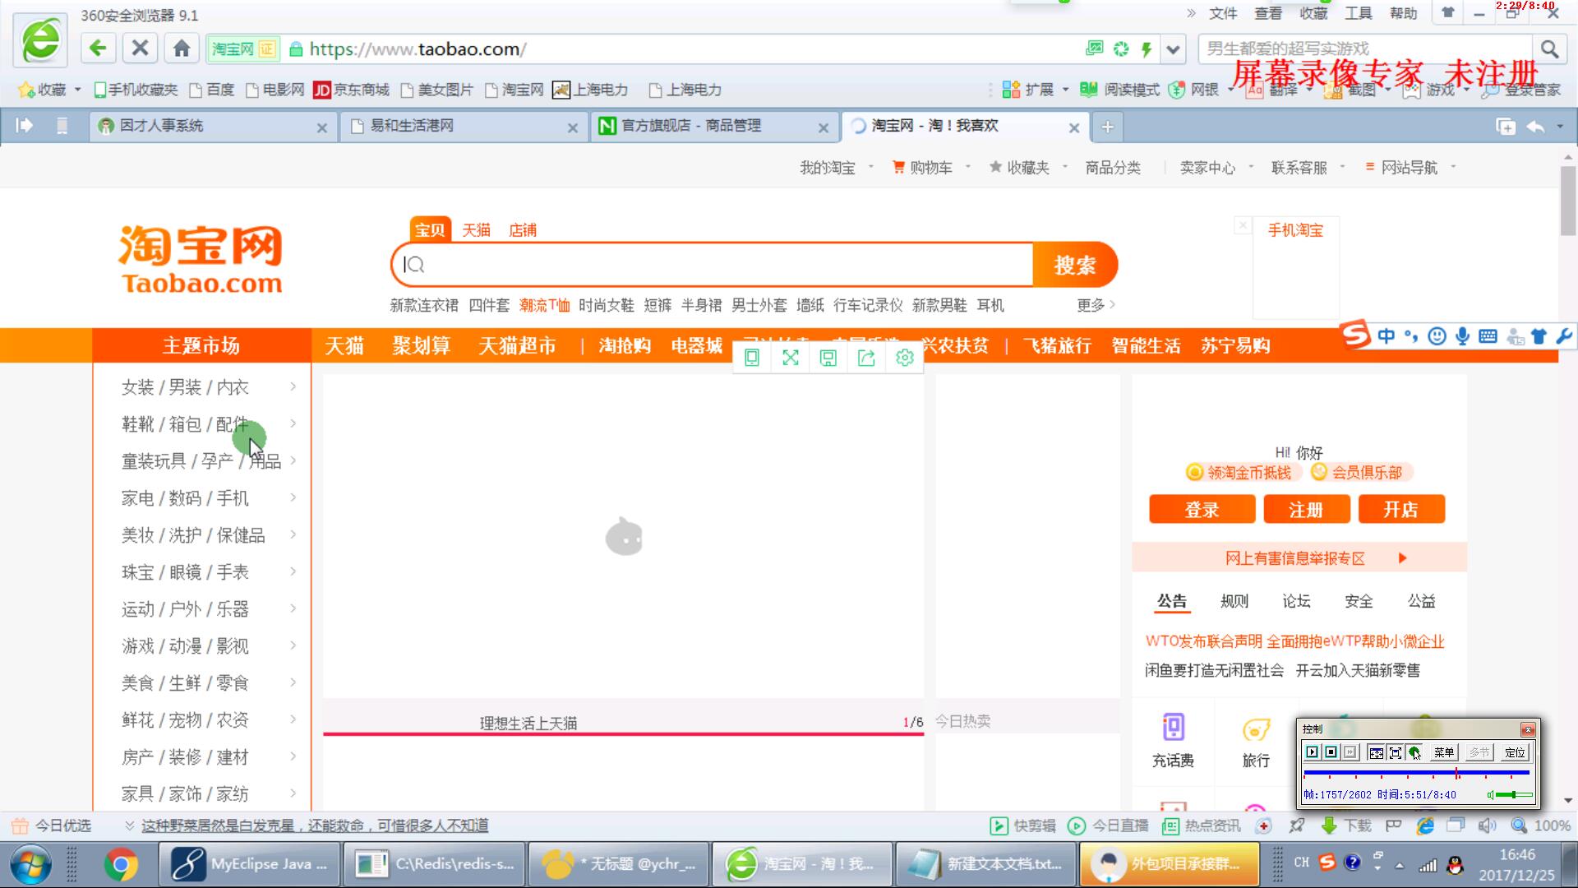Click the address bar search magnifier icon

1549,49
